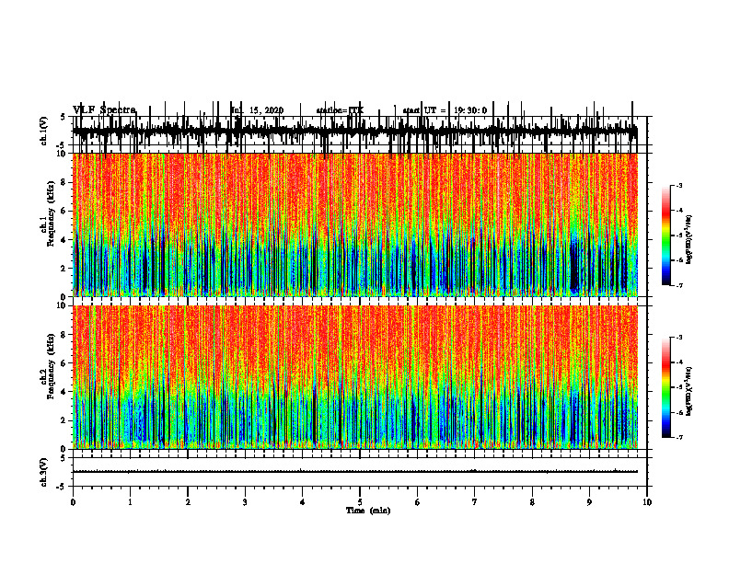Click the '6' minute tick label on time axis
Image resolution: width=729 pixels, height=563 pixels.
click(x=418, y=502)
